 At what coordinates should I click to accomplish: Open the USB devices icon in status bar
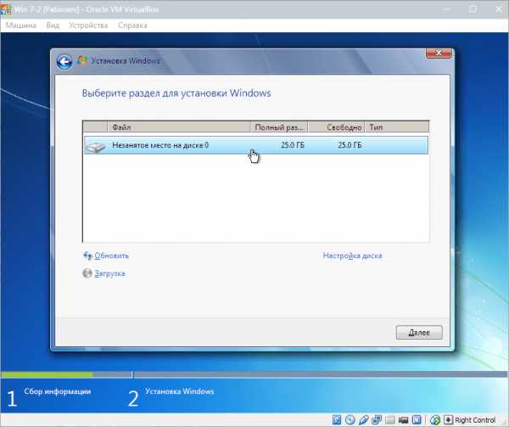[364, 419]
